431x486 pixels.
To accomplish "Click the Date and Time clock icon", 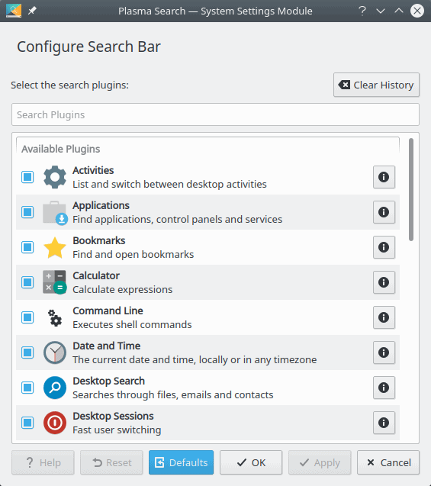I will (x=55, y=352).
